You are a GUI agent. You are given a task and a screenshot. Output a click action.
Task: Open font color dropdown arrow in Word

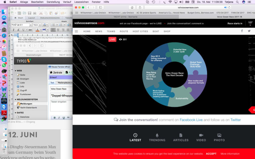pyautogui.click(x=41, y=30)
